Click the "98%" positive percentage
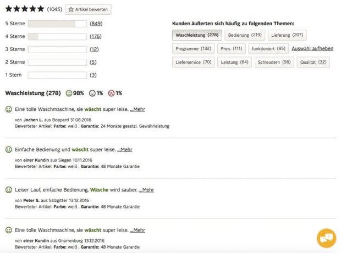The image size is (341, 253). pos(78,93)
